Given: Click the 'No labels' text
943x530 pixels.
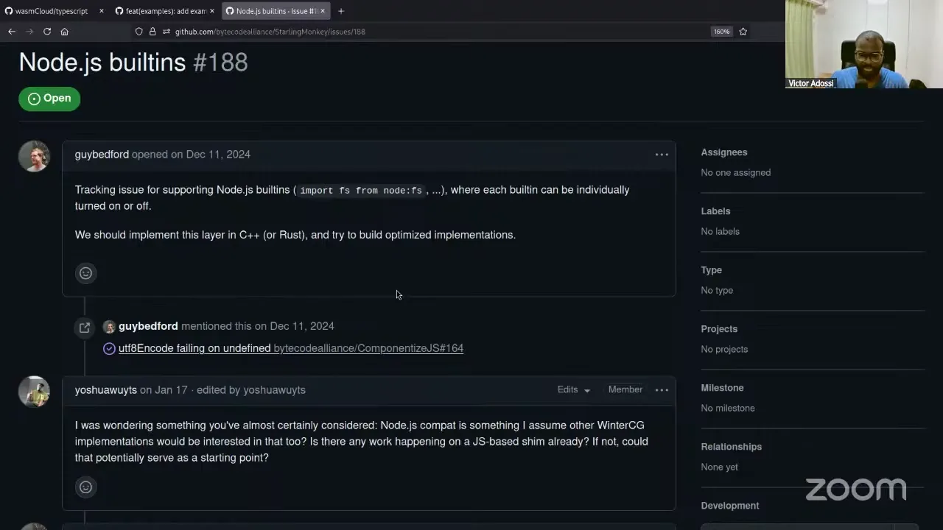Looking at the screenshot, I should [721, 231].
